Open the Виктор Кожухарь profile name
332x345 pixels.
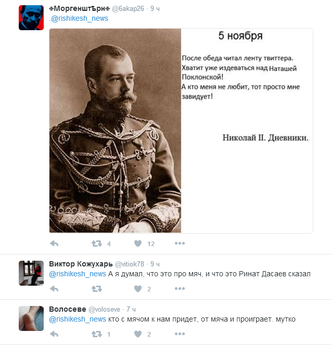tap(81, 264)
